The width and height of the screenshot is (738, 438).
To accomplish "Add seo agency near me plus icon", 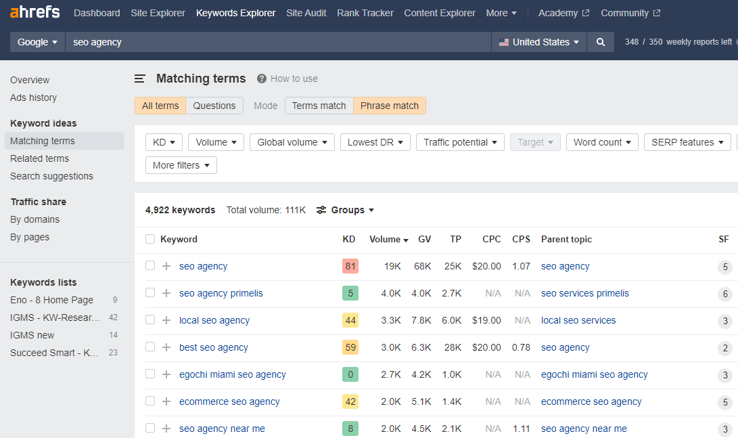I will (x=166, y=429).
